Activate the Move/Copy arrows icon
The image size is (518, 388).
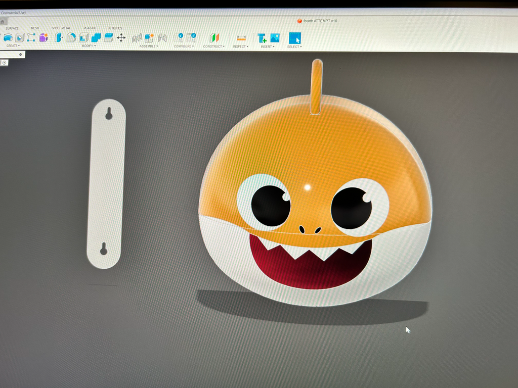point(121,37)
